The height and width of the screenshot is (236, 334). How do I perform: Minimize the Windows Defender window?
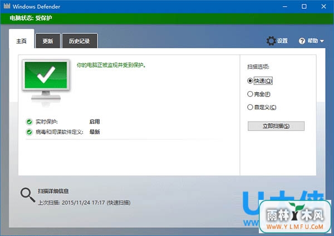click(285, 7)
